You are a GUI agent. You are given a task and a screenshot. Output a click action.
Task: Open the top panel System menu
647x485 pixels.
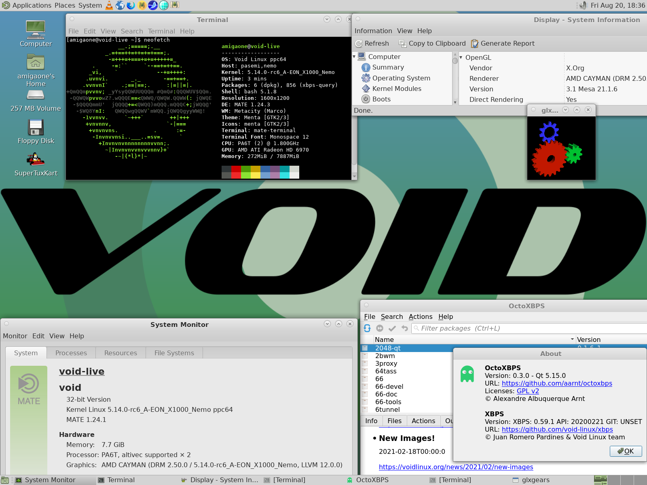point(90,5)
